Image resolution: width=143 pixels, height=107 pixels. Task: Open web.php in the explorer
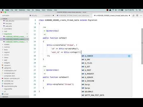click(x=9, y=26)
